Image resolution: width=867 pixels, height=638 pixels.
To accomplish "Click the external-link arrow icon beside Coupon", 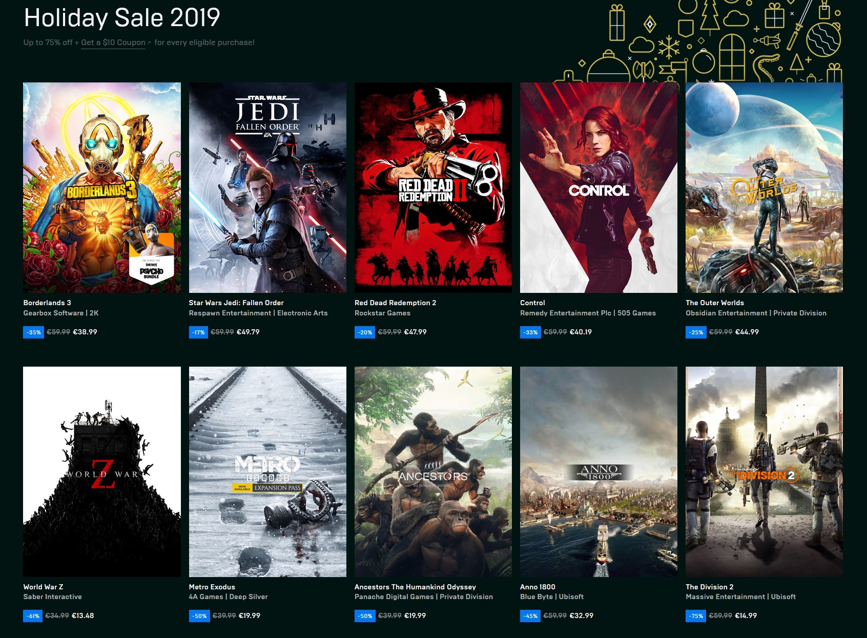I will [x=149, y=43].
